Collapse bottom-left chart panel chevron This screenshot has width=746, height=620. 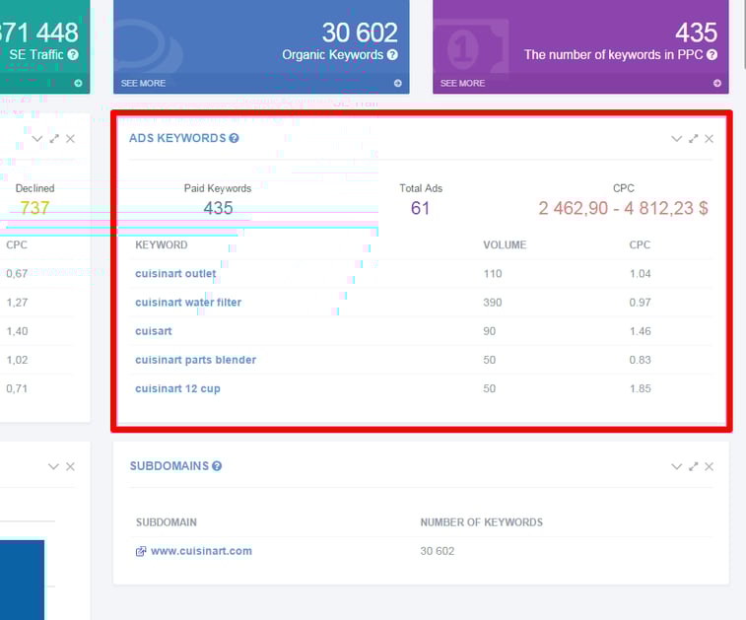[x=53, y=466]
